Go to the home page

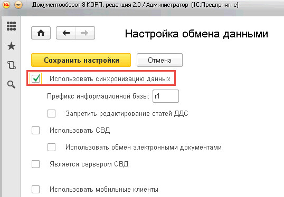tap(41, 33)
